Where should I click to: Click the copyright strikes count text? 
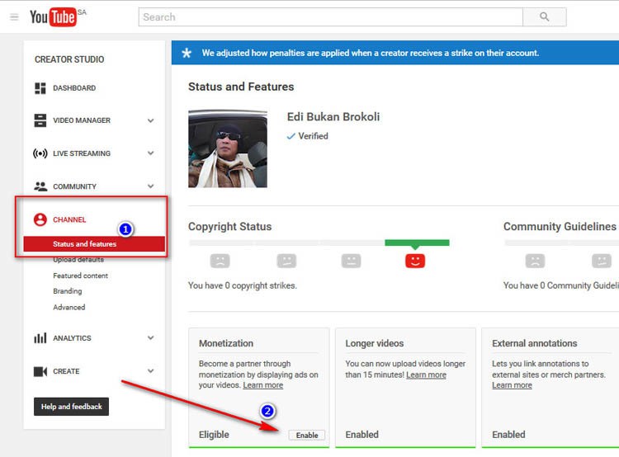coord(242,285)
